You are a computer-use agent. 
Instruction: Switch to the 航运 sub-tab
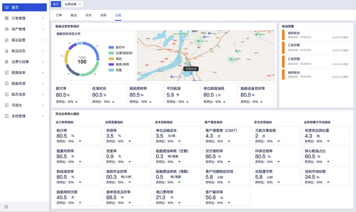click(74, 15)
